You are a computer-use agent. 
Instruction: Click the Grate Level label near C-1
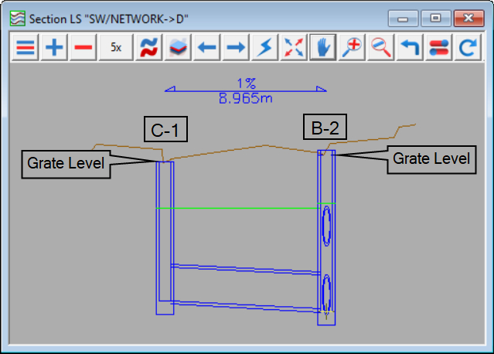coord(66,164)
